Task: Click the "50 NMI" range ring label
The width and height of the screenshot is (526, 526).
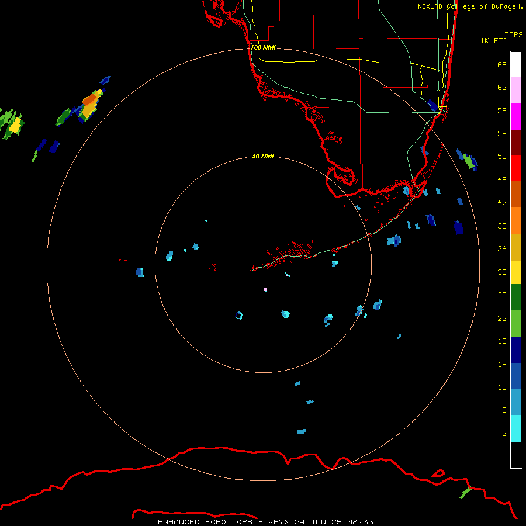Action: point(263,156)
